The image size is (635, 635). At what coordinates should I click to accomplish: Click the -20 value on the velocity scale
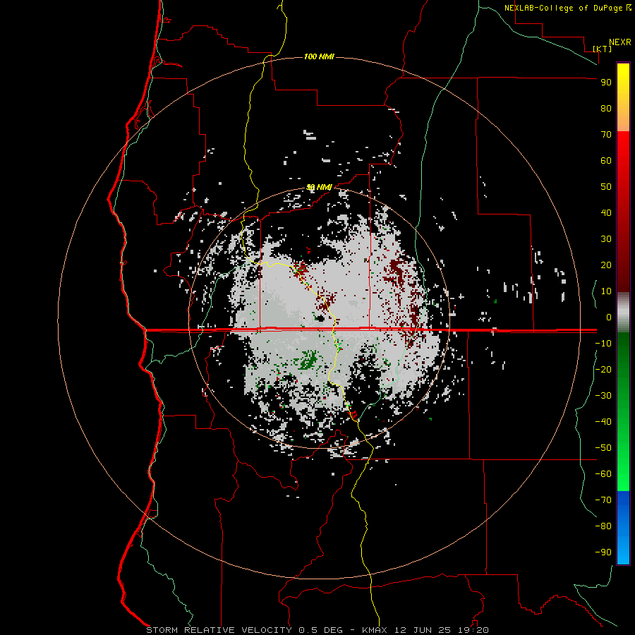tap(603, 370)
